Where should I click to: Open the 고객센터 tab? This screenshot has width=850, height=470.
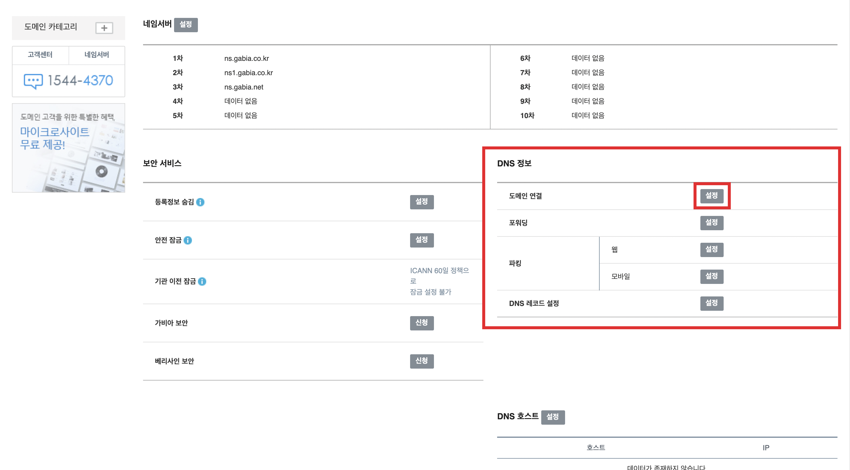(40, 55)
